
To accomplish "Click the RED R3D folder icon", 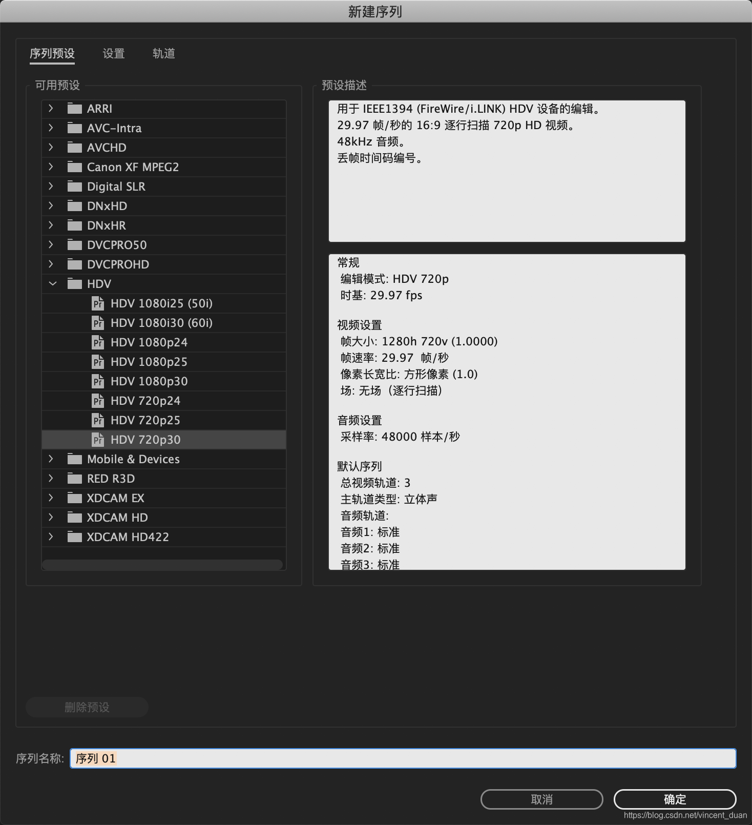I will 75,479.
